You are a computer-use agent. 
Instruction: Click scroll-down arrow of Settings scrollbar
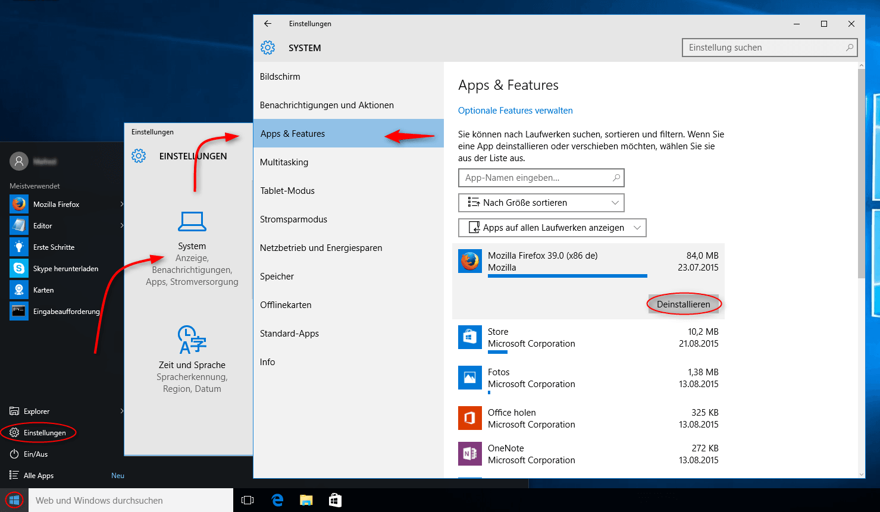coord(861,474)
